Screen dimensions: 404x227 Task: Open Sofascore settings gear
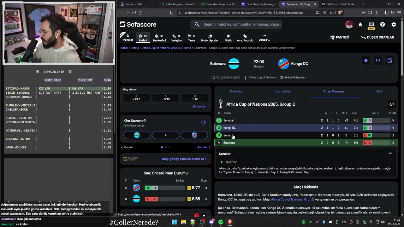(x=394, y=24)
